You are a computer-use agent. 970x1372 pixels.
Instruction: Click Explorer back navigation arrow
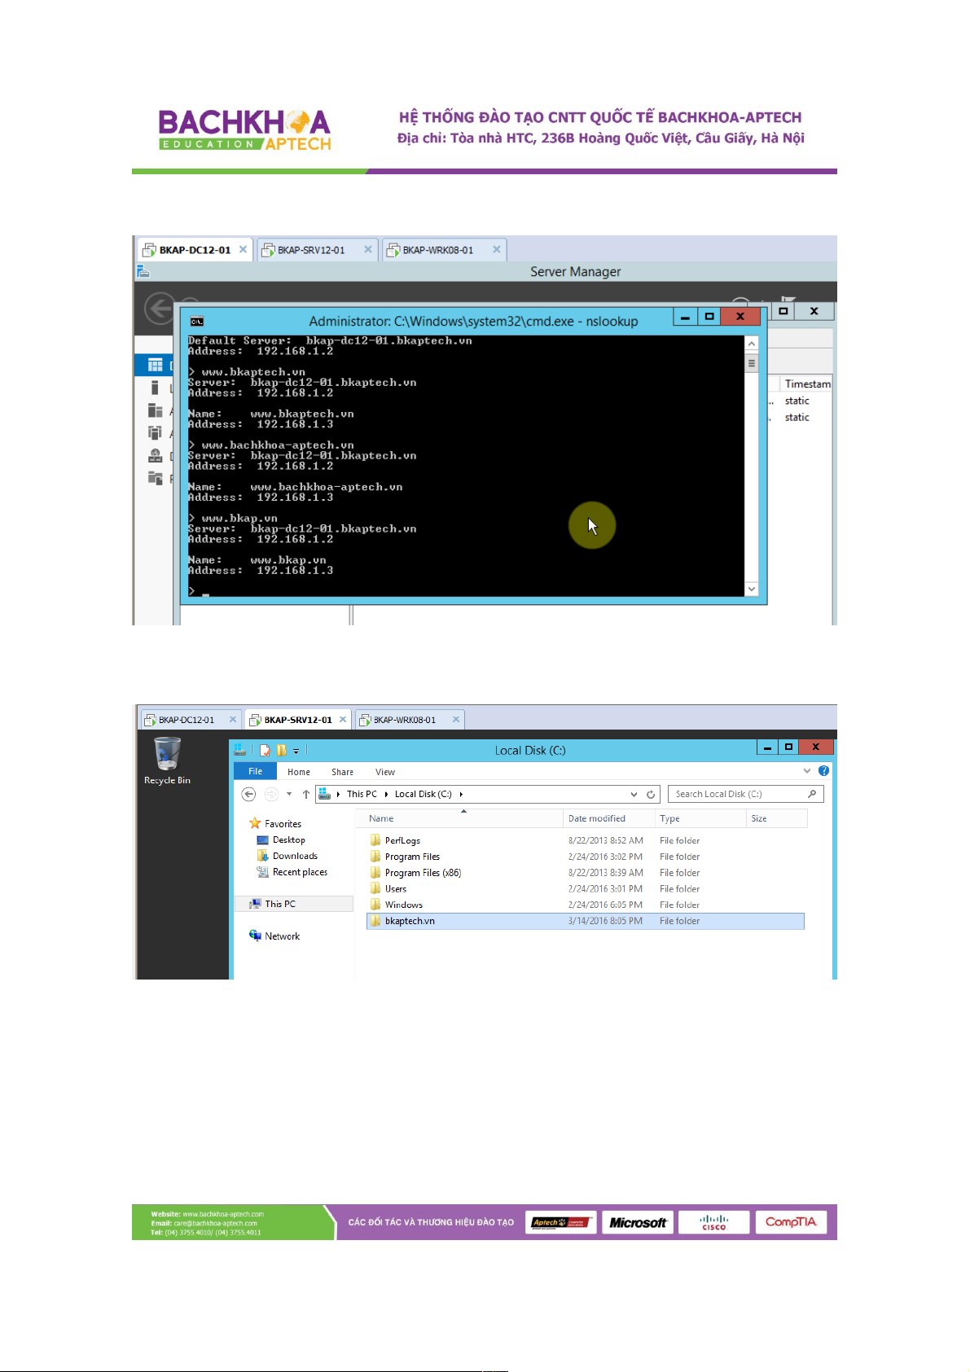point(249,794)
